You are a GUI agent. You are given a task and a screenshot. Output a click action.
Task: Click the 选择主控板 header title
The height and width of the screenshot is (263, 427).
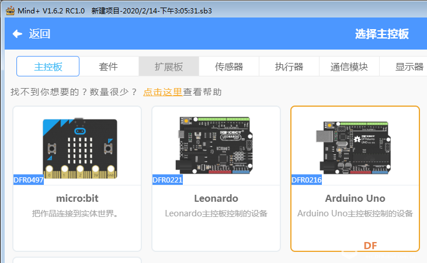(382, 34)
